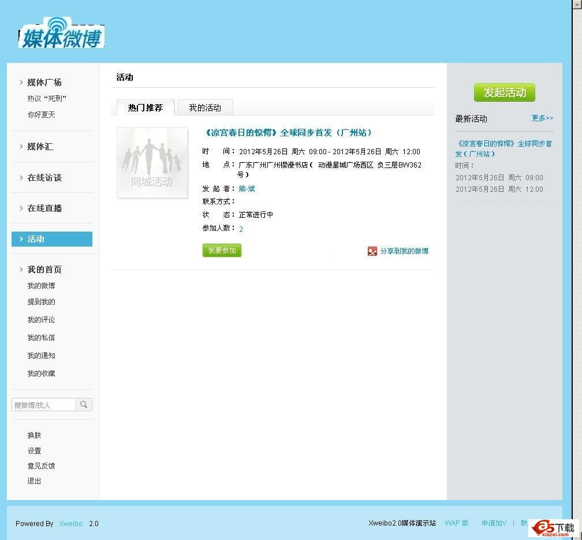Expand the 媒体汇 sidebar arrow
Screen dimensions: 582x540
[21, 146]
